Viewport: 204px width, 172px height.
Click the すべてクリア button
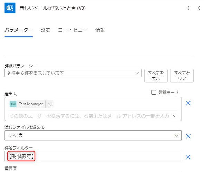tap(182, 76)
